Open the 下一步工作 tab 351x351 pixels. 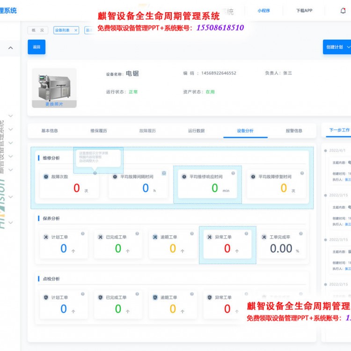[x=339, y=130]
